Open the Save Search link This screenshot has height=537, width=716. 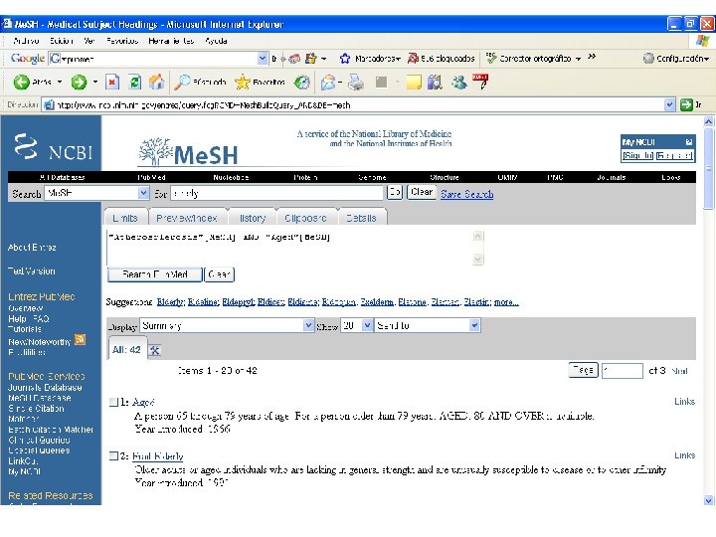coord(467,194)
